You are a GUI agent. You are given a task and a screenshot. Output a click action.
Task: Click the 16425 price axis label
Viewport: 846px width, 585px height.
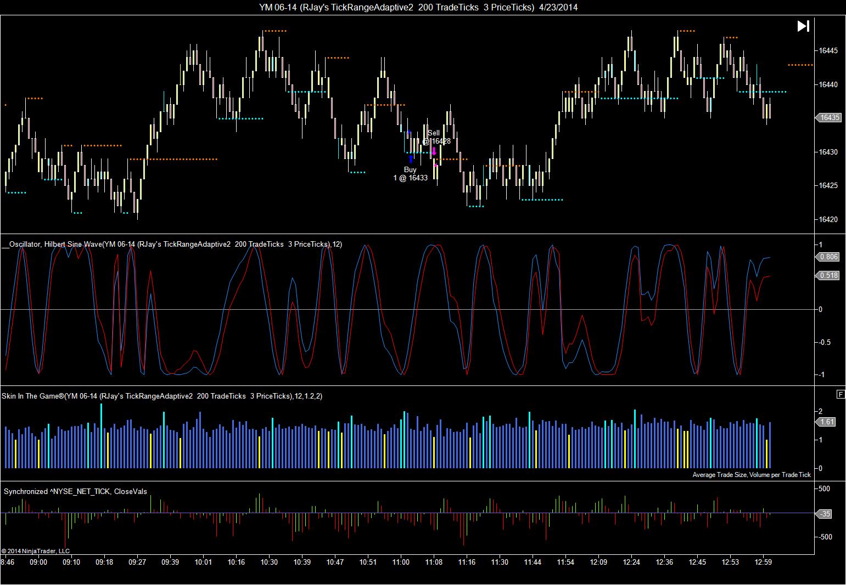(x=828, y=185)
